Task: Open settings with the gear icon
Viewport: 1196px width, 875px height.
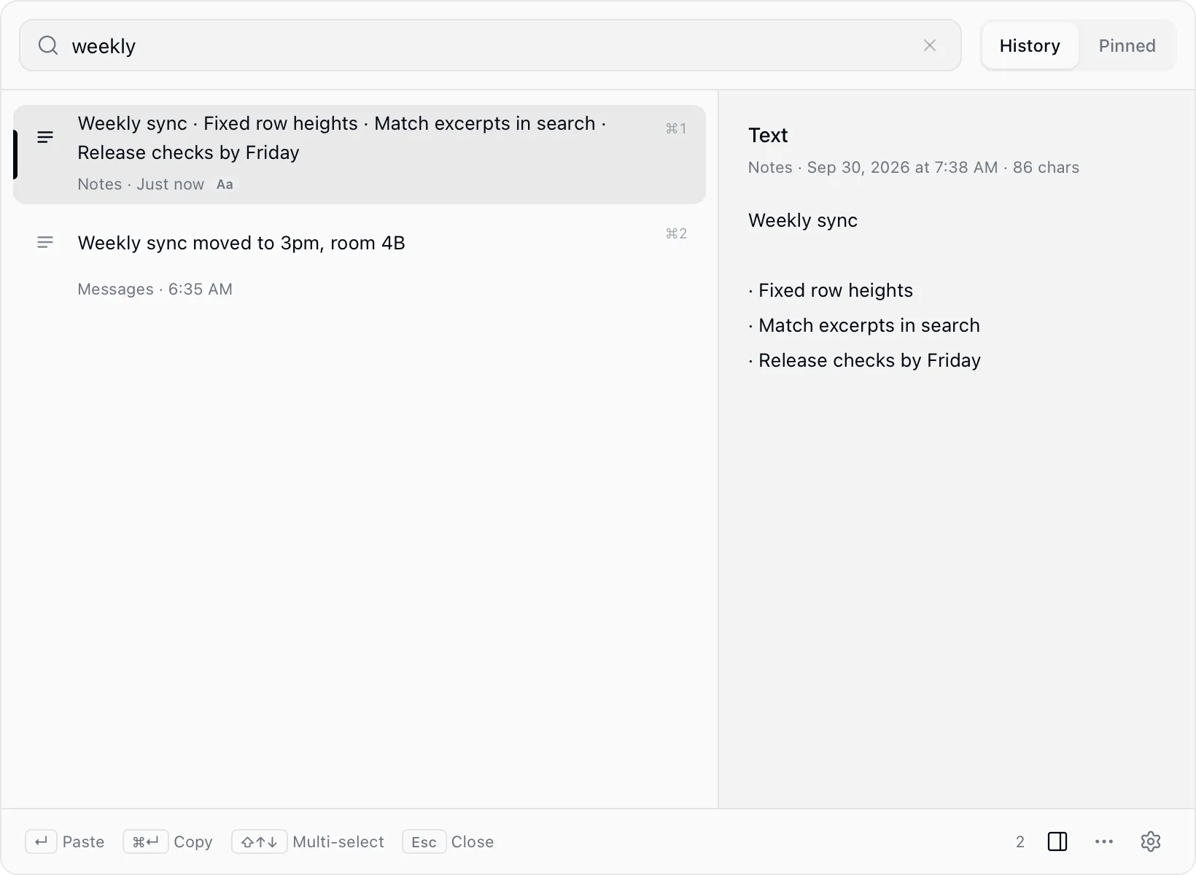Action: coord(1151,841)
